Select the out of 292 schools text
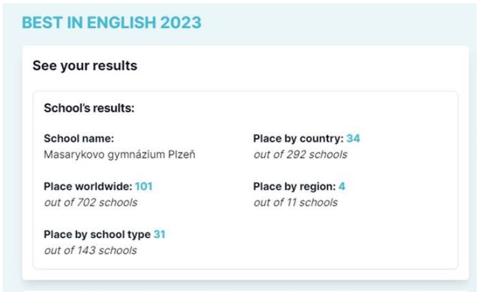The image size is (478, 292). (300, 154)
